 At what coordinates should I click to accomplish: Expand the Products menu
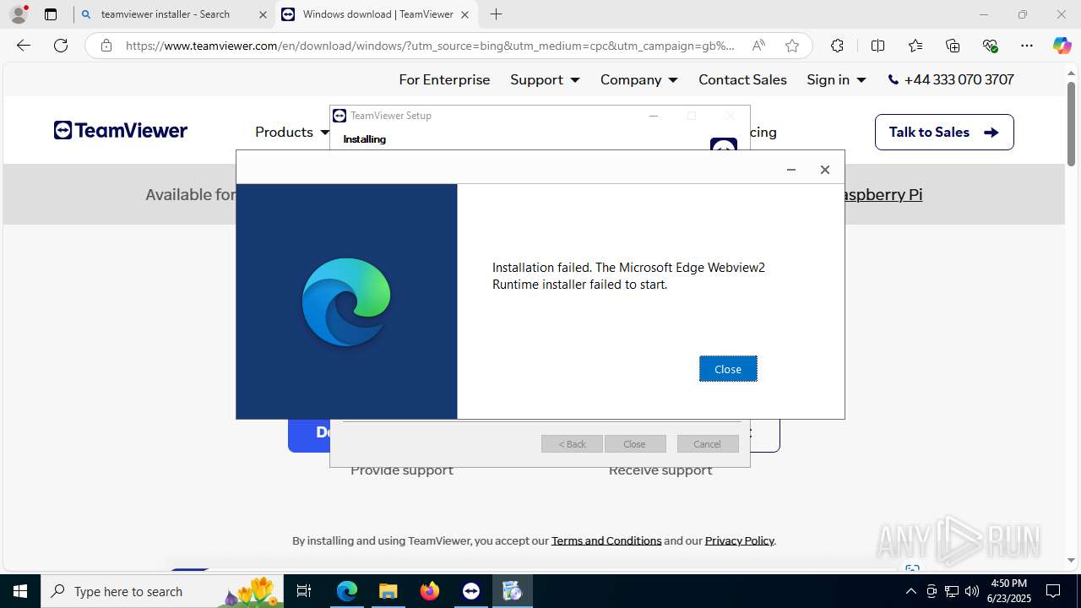pyautogui.click(x=291, y=132)
